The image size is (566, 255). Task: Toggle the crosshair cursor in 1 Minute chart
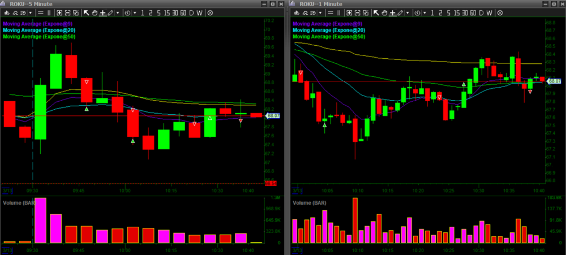pos(392,12)
